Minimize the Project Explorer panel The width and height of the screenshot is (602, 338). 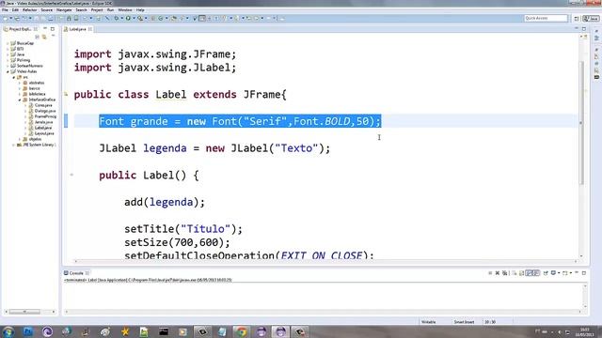pos(45,29)
